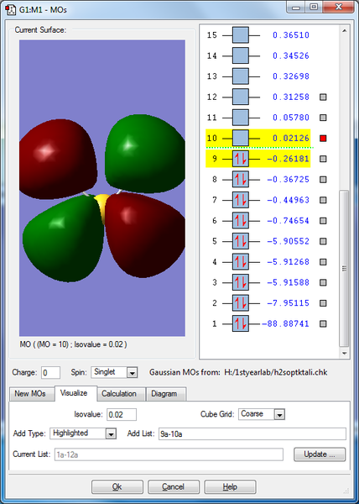Click the Add List field showing 9a-10a

(252, 433)
